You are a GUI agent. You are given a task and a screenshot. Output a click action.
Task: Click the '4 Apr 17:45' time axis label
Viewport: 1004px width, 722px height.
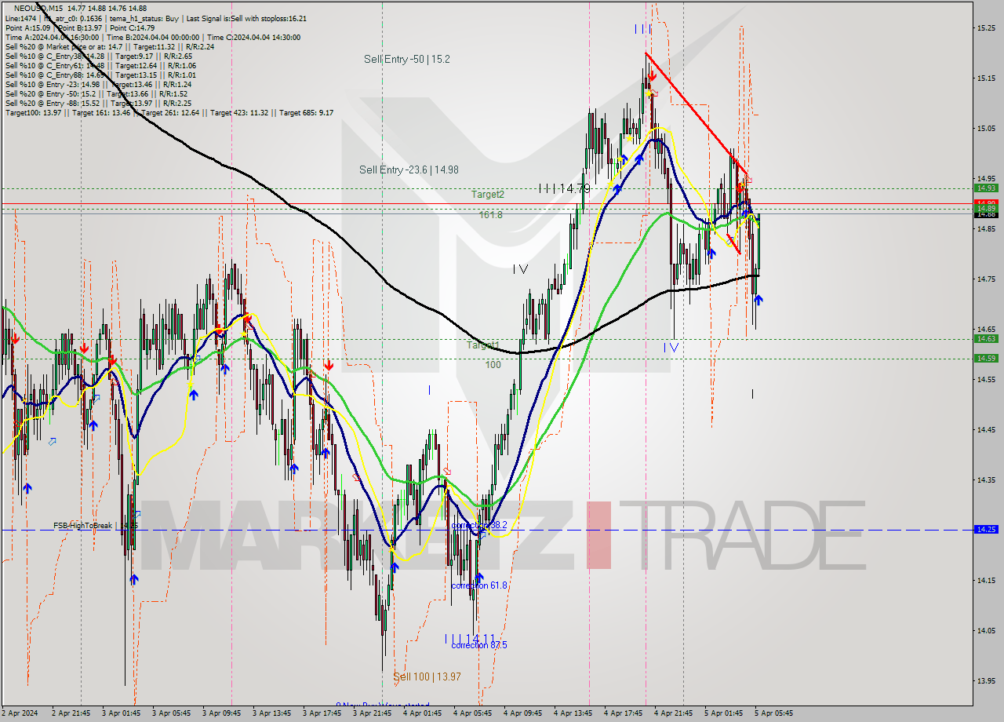pyautogui.click(x=623, y=713)
